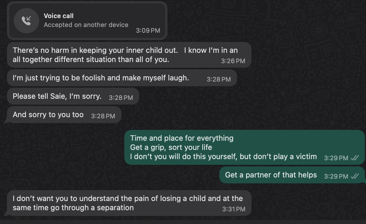Click the incoming voice call phone icon
The height and width of the screenshot is (224, 366).
(26, 20)
